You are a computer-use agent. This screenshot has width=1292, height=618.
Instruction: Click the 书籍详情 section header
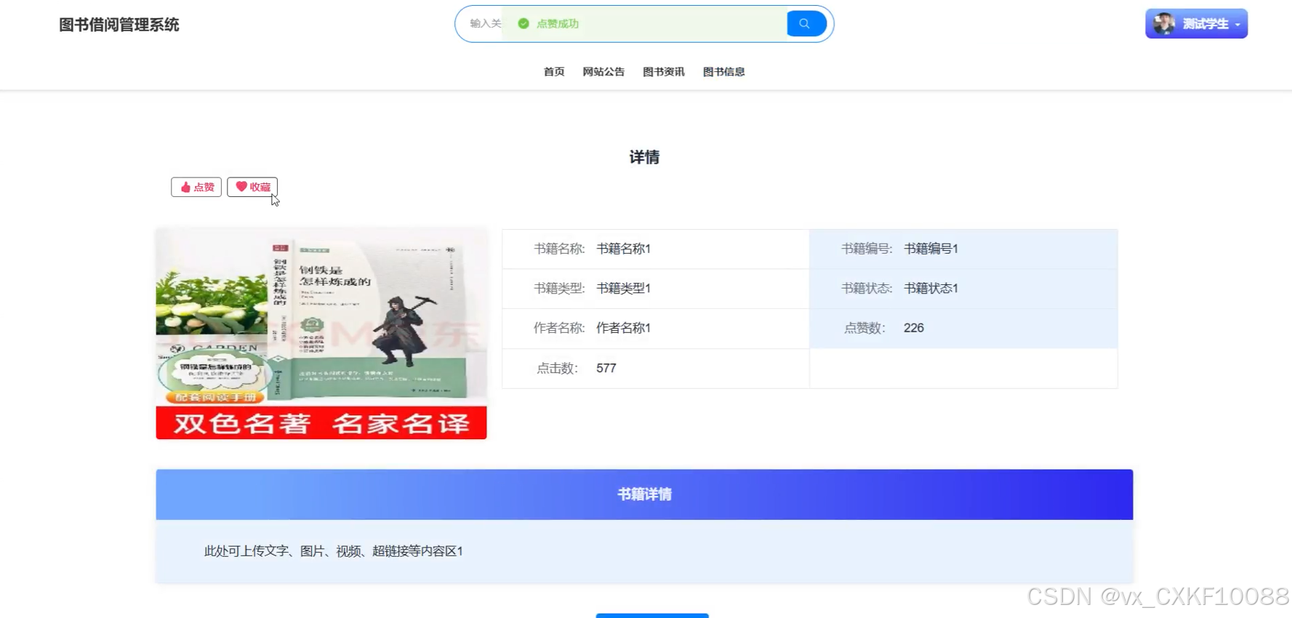(x=644, y=494)
